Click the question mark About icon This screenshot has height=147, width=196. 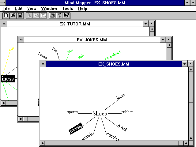click(x=60, y=15)
